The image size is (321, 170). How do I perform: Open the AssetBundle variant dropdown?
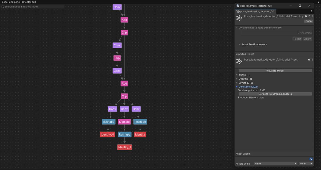click(306, 164)
